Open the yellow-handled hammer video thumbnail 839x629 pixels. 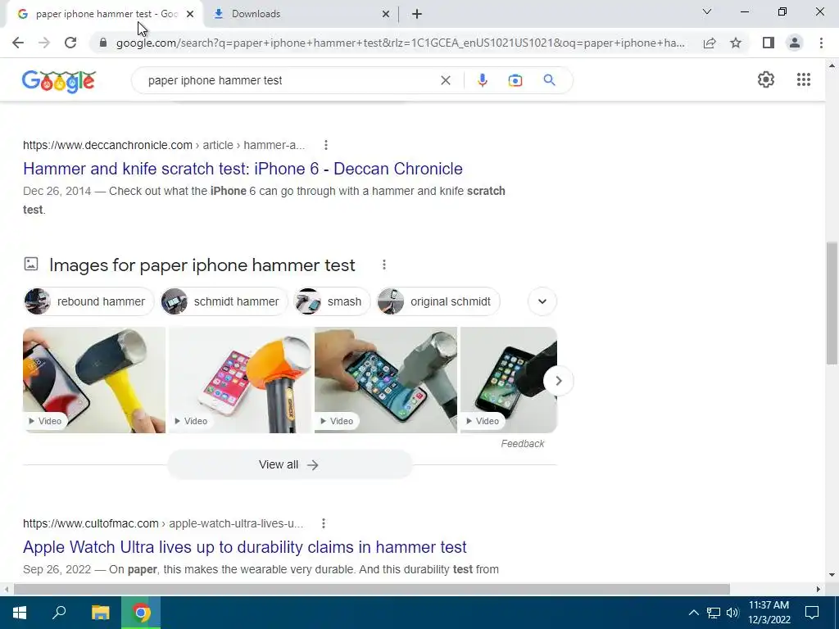coord(94,380)
